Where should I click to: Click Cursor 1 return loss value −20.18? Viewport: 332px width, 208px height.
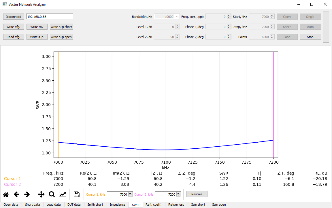click(x=320, y=179)
